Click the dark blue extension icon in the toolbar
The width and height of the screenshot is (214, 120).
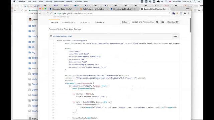[174, 13]
